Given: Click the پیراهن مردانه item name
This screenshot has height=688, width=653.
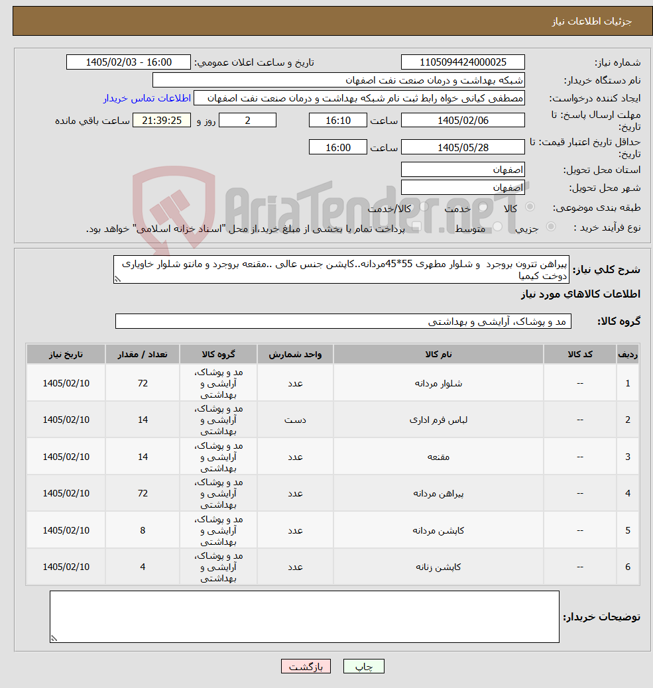Looking at the screenshot, I should (x=438, y=494).
